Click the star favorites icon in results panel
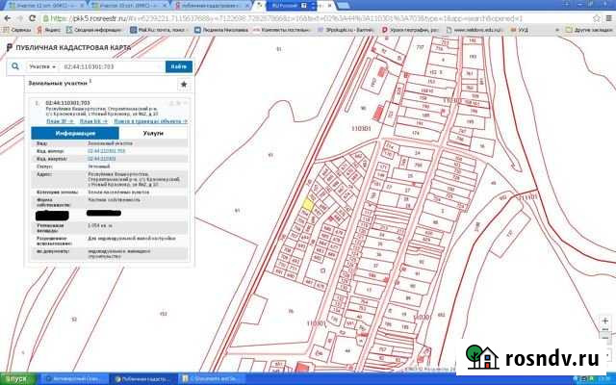The height and width of the screenshot is (385, 616). 184,84
